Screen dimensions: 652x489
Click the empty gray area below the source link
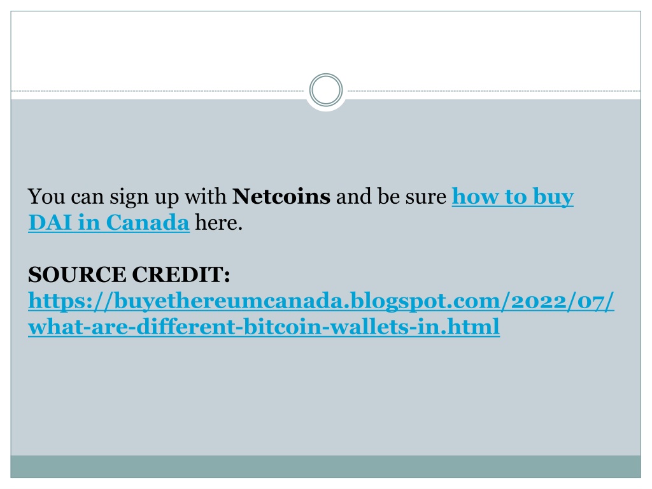pyautogui.click(x=325, y=395)
